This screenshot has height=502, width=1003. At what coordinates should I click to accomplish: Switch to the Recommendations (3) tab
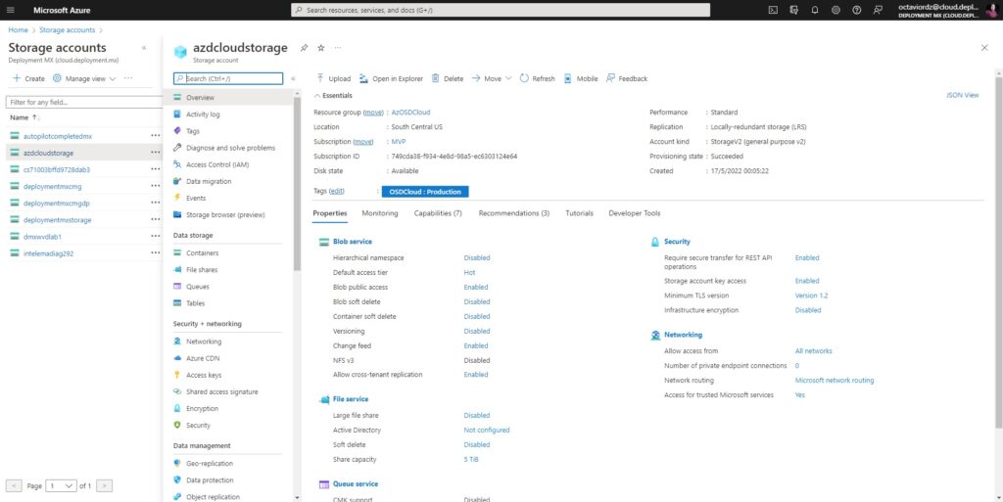tap(513, 213)
